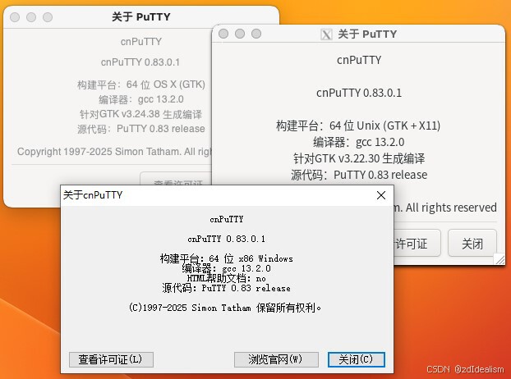This screenshot has width=511, height=379.
Task: Click second traffic-light button of OS X window
Action: click(x=31, y=17)
